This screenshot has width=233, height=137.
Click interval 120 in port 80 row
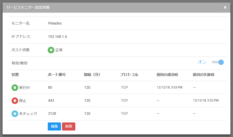click(87, 87)
